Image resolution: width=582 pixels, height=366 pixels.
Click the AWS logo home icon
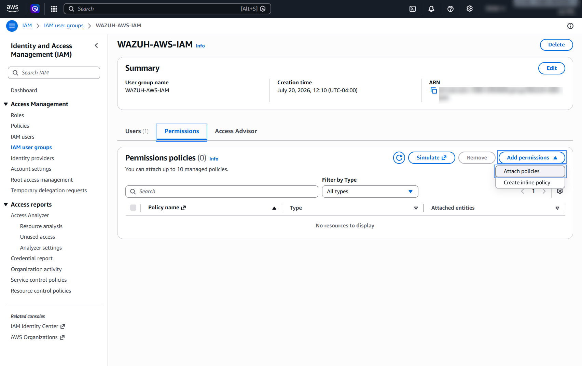[13, 9]
